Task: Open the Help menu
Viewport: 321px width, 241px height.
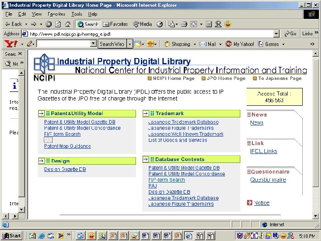Action: click(93, 14)
